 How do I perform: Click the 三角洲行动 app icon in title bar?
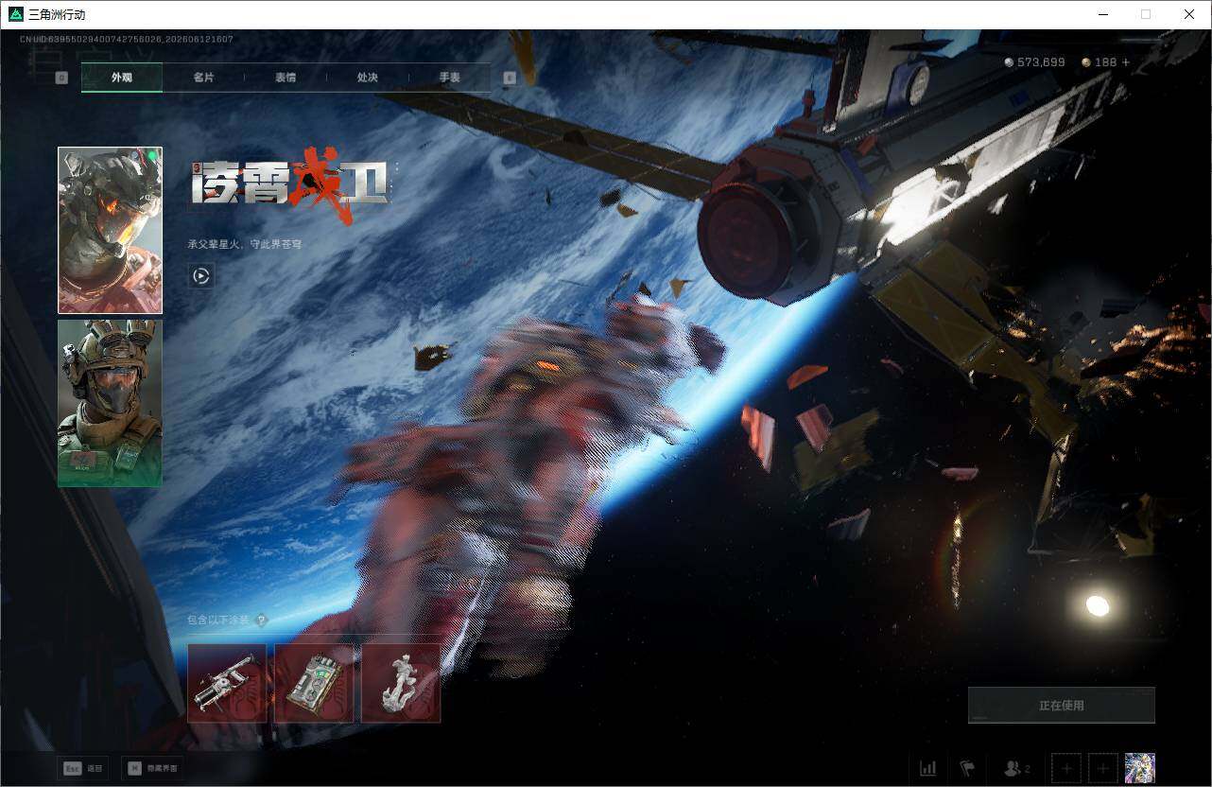[15, 14]
